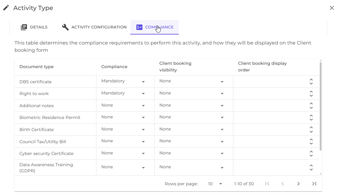Click the Client booking display order header

(x=262, y=67)
